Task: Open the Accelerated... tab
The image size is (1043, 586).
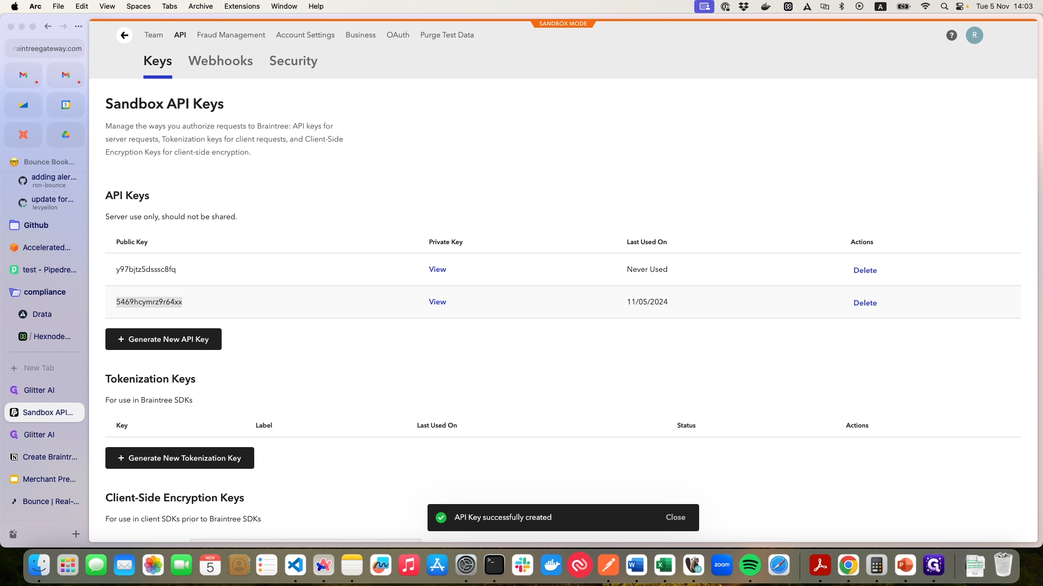Action: (x=45, y=247)
